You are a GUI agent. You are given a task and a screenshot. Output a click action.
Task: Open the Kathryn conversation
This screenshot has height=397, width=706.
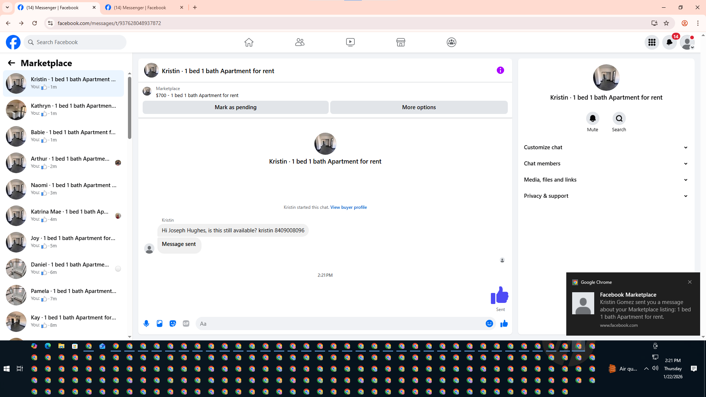63,110
